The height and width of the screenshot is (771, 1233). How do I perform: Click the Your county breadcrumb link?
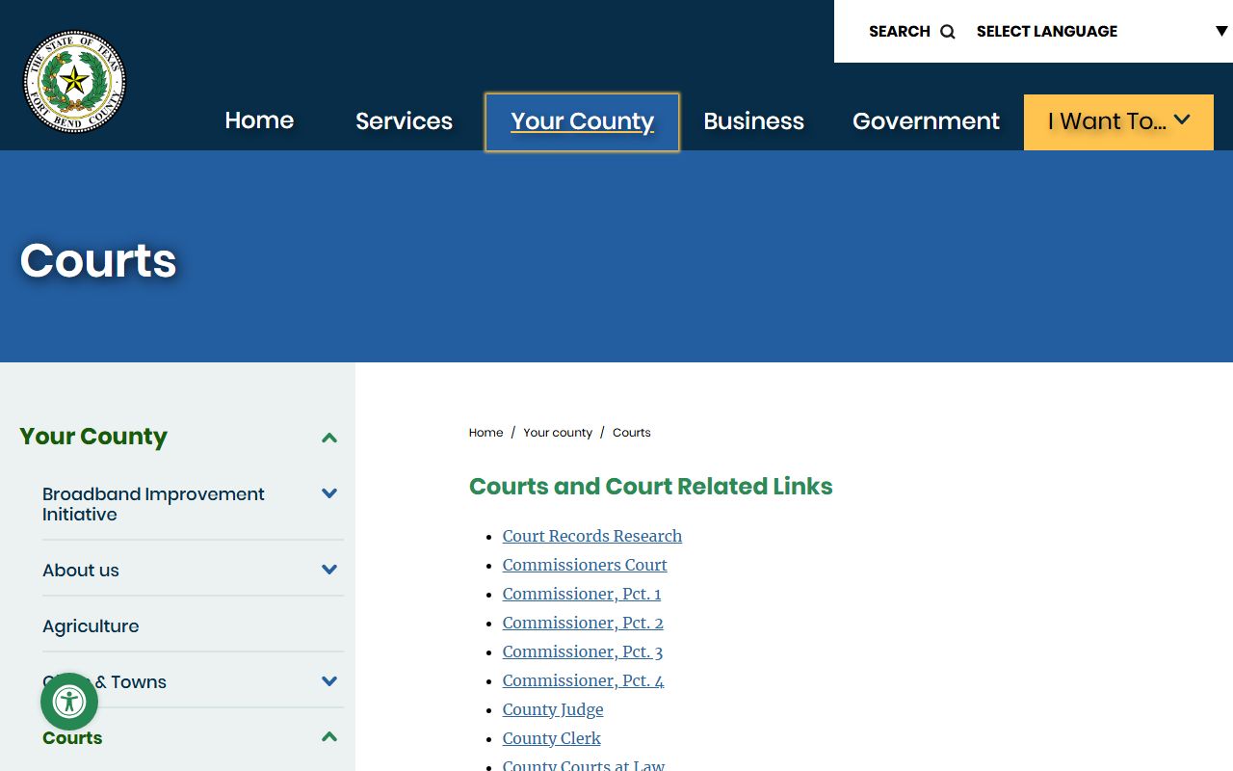558,433
